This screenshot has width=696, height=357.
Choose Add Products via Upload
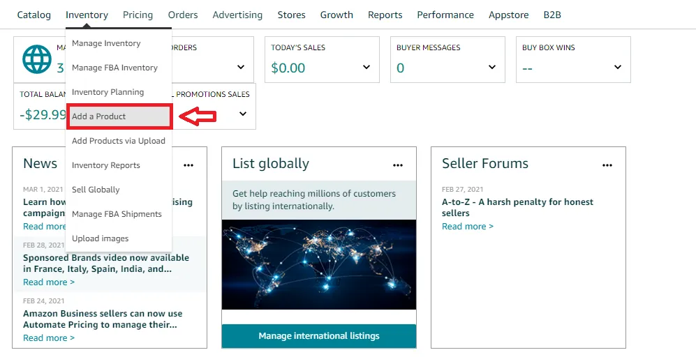(x=119, y=141)
